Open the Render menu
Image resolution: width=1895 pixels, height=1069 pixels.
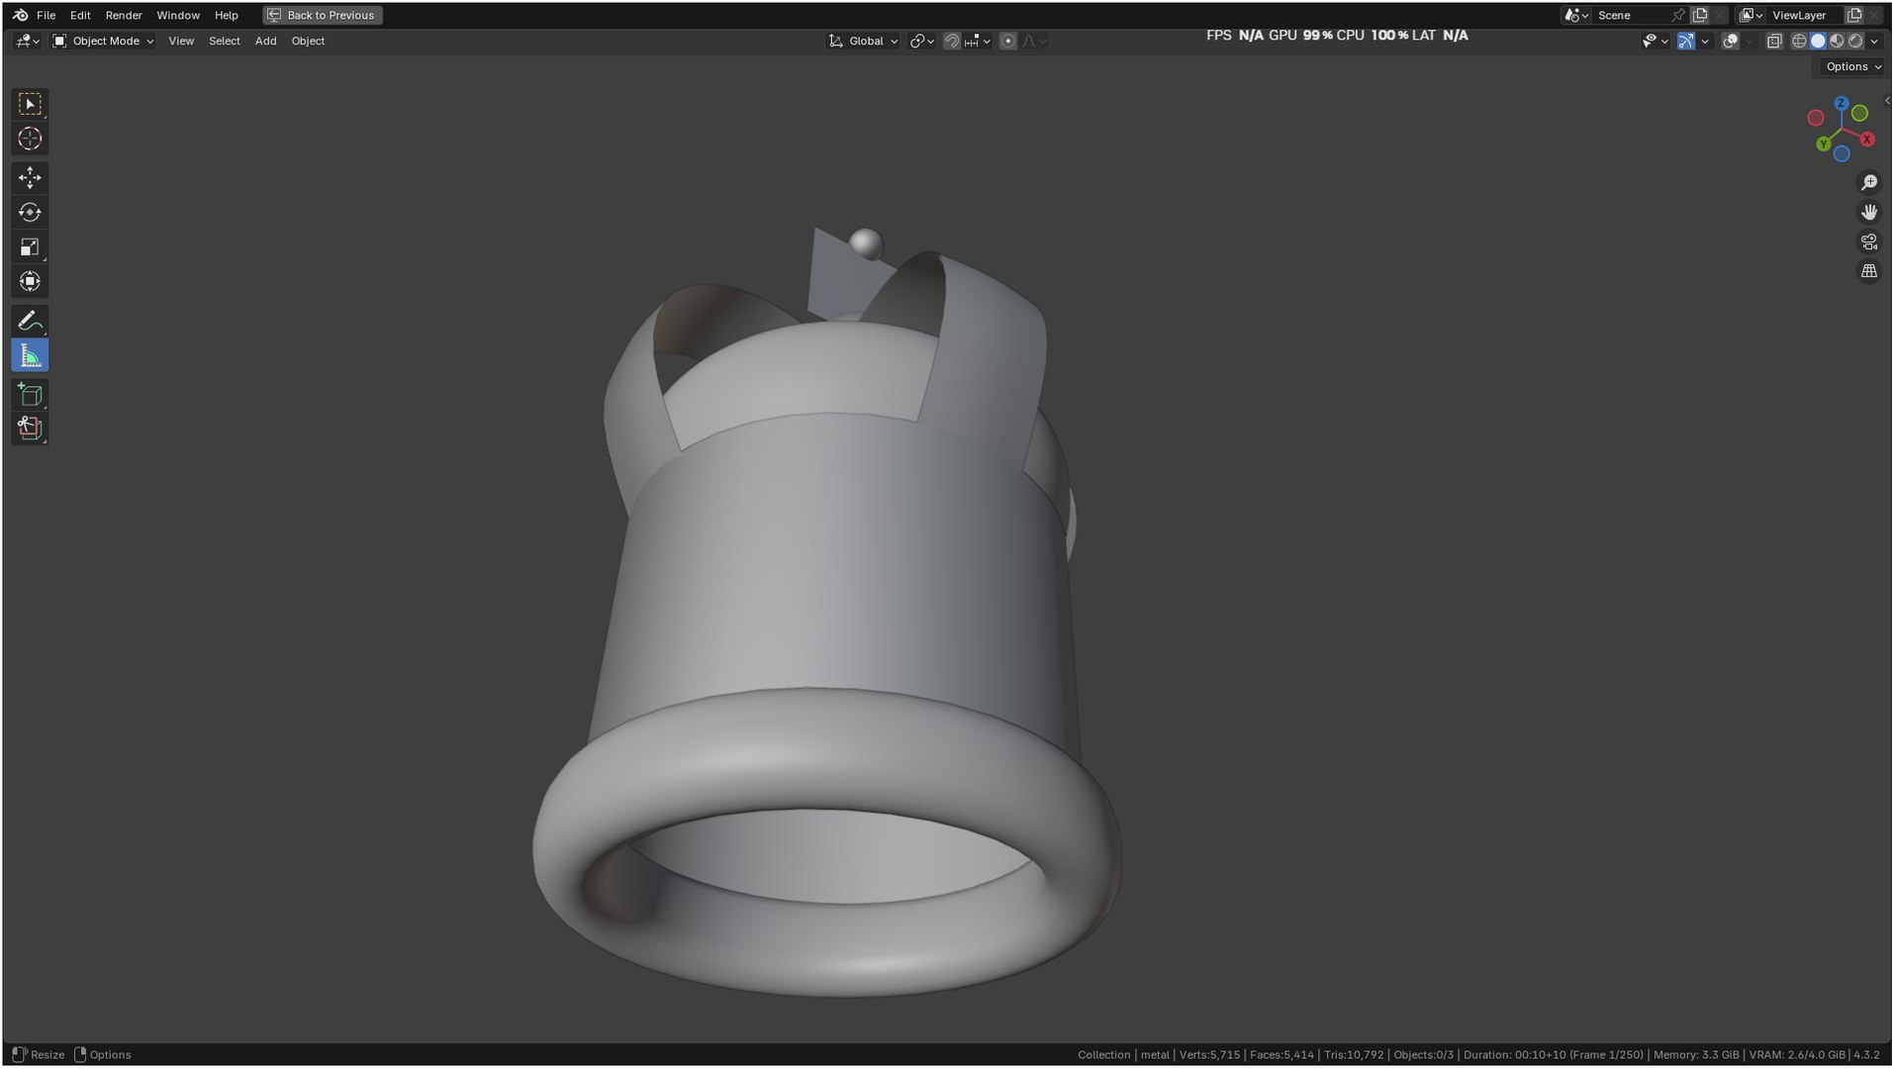124,15
